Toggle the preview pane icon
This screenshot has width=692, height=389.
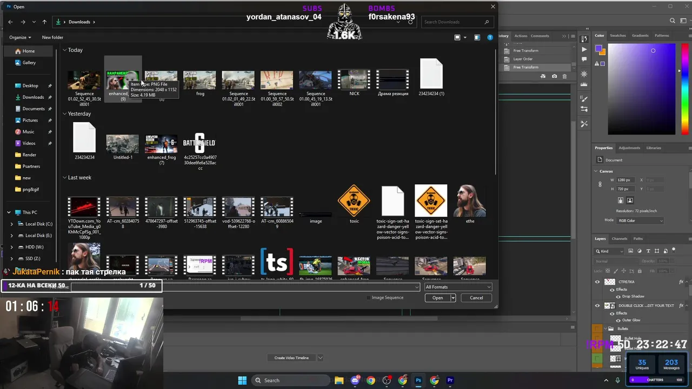(x=477, y=37)
